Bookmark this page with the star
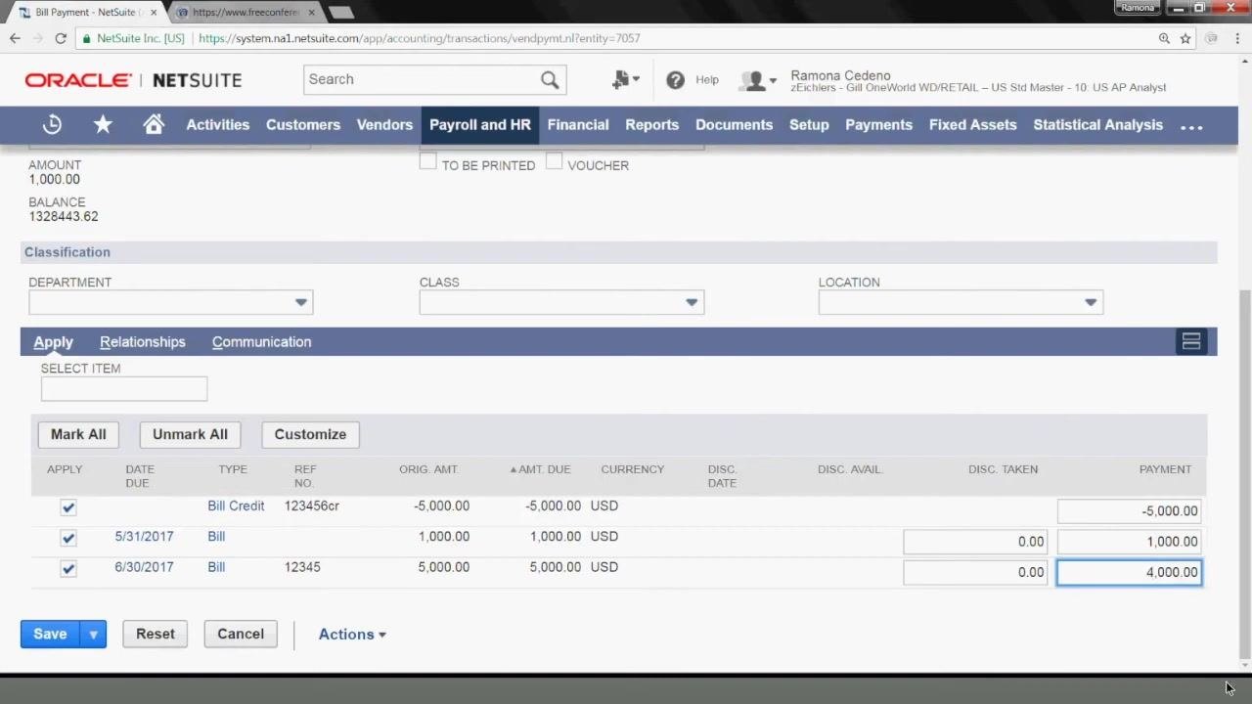1252x704 pixels. pos(1185,38)
